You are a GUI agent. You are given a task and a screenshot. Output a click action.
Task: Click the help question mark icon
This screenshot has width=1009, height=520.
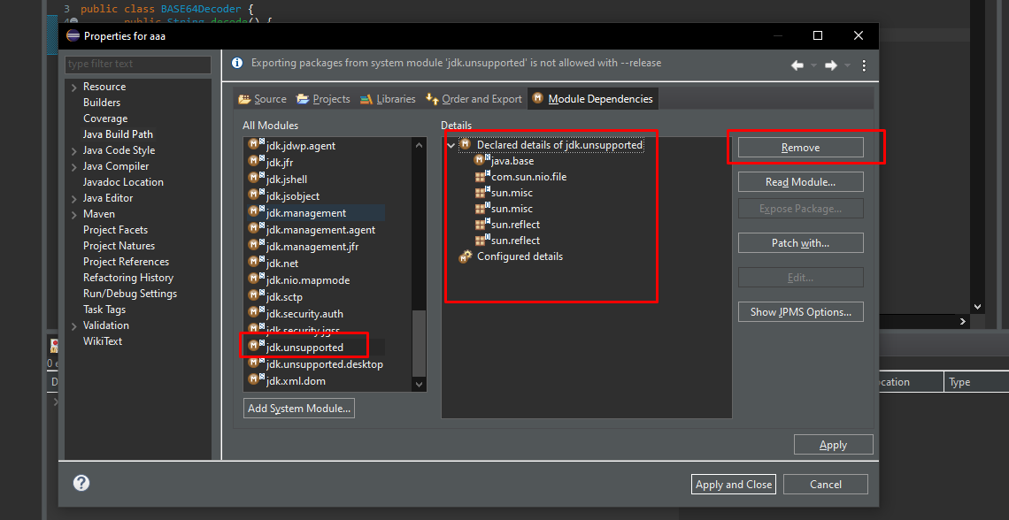(81, 483)
